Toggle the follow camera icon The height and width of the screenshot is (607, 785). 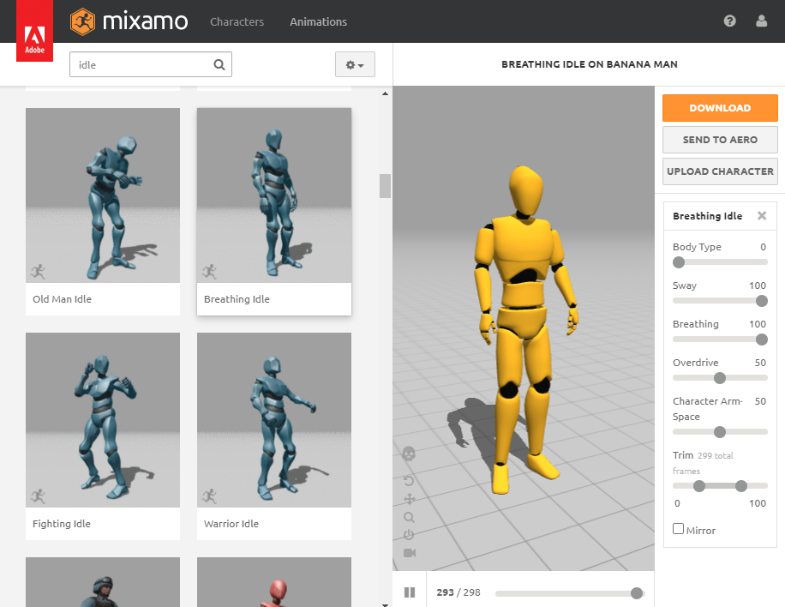[x=410, y=553]
